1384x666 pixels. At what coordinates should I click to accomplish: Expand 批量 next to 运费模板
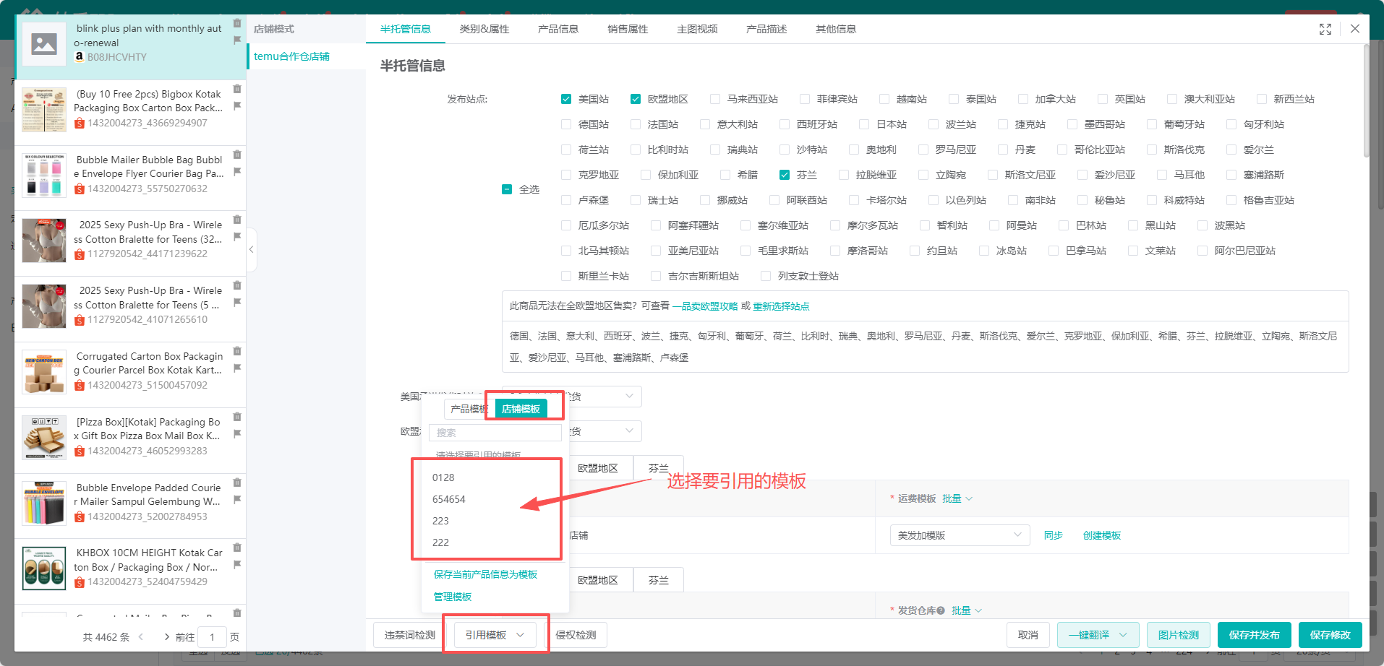957,498
